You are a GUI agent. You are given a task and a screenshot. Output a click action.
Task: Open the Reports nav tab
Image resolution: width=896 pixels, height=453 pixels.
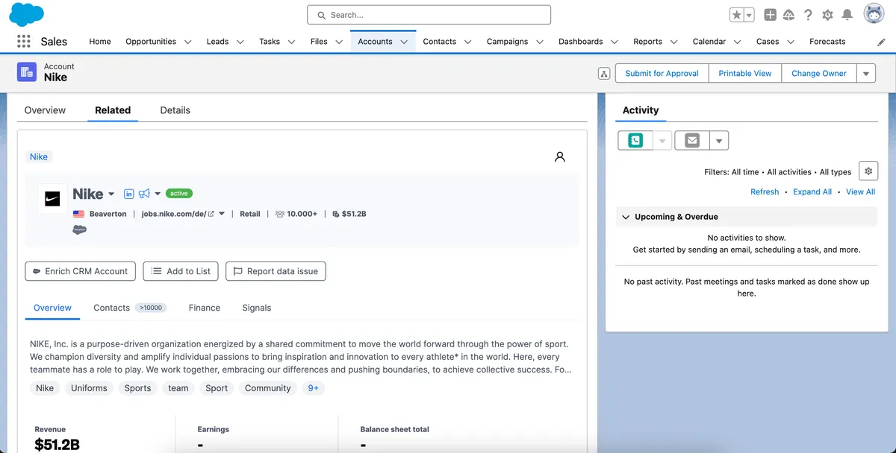(x=647, y=42)
